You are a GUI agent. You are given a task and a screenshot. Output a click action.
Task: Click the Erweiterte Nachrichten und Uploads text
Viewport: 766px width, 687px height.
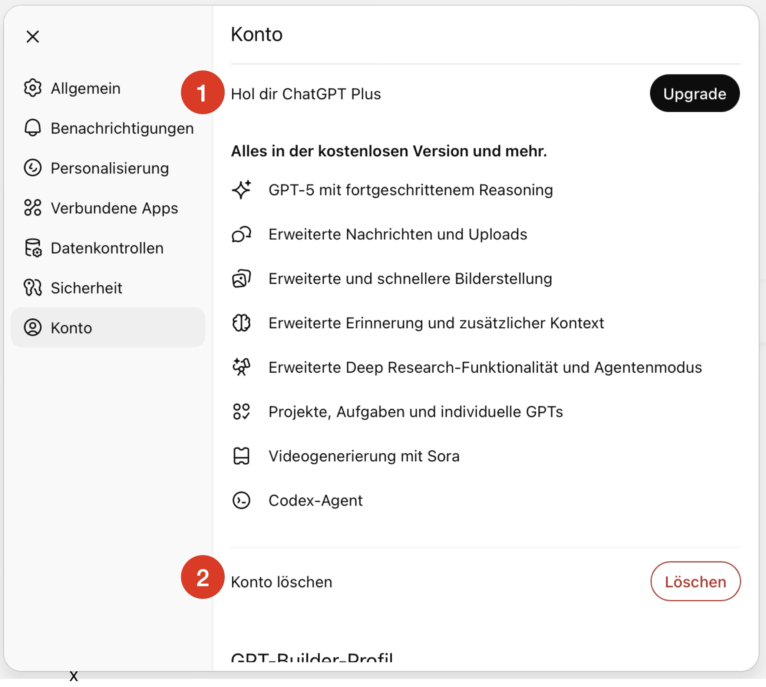coord(397,234)
